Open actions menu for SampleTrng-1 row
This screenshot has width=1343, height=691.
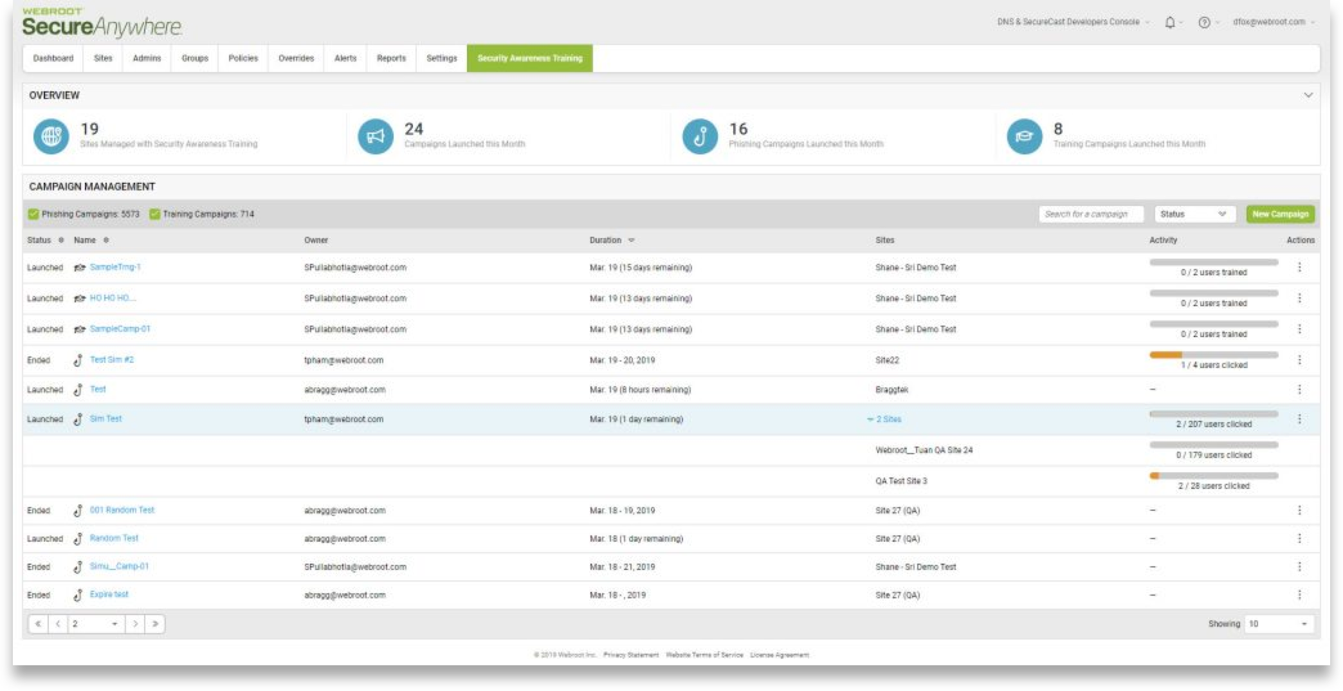[x=1299, y=267]
